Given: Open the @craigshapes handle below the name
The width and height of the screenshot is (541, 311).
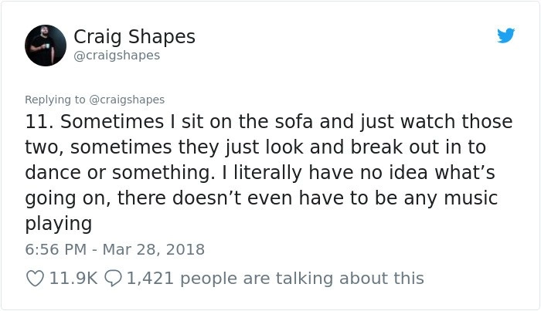Looking at the screenshot, I should pyautogui.click(x=117, y=56).
